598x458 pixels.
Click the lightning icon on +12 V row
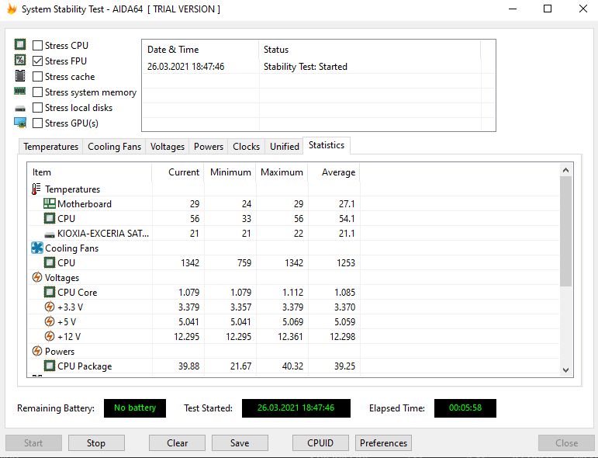pyautogui.click(x=50, y=336)
